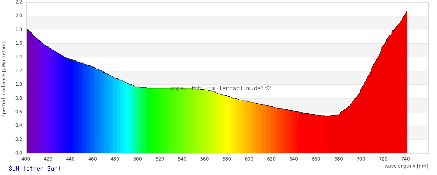437x175 pixels.
Task: Click the curve minimum near 670 nm
Action: [327, 116]
